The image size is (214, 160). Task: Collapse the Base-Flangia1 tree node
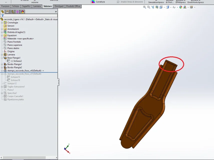(x=2, y=58)
